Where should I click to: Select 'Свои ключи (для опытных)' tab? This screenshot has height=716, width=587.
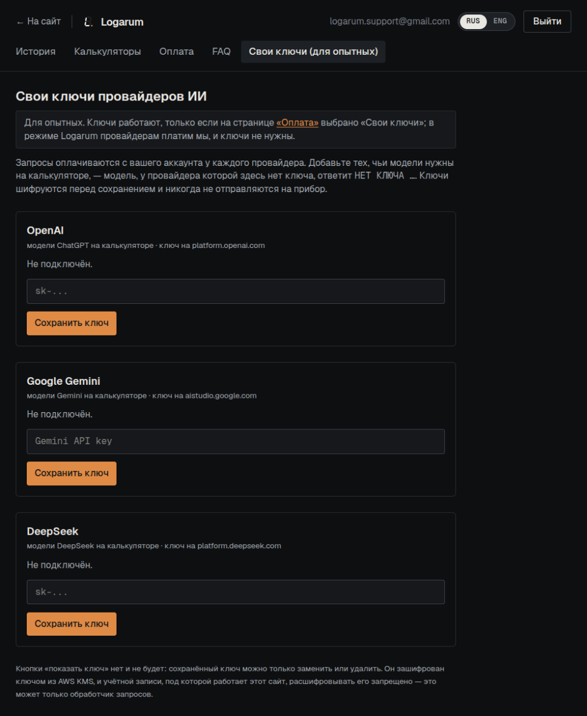313,52
